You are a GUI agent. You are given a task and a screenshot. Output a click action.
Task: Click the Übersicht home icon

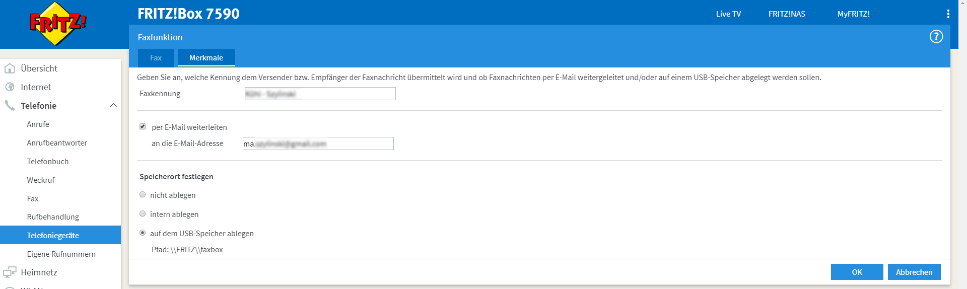pyautogui.click(x=10, y=68)
